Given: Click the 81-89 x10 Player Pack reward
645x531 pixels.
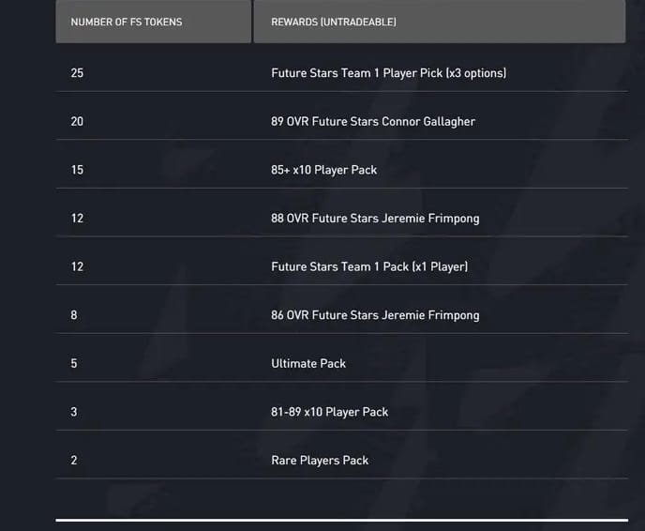Looking at the screenshot, I should 329,412.
